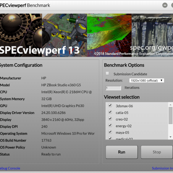Viewport: 173px width, 173px height.
Task: Start the benchmark with Run button
Action: (x=122, y=152)
